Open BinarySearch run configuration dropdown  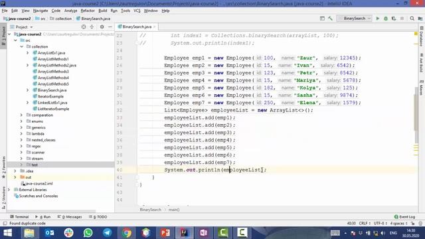(x=355, y=19)
